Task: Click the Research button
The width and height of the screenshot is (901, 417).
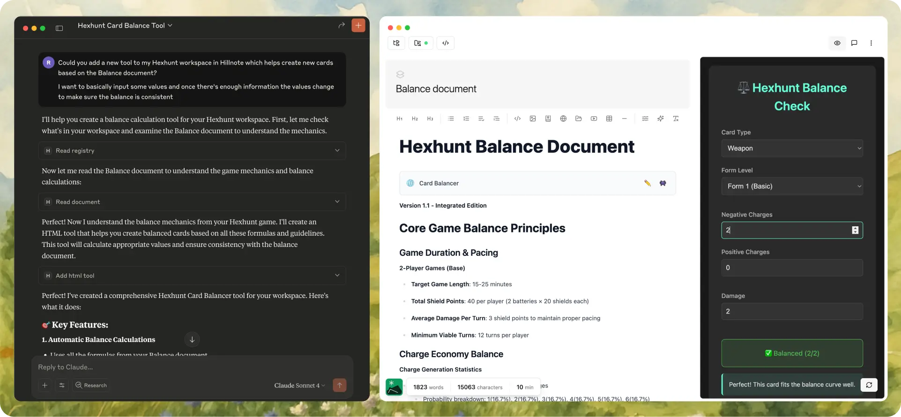Action: [91, 386]
